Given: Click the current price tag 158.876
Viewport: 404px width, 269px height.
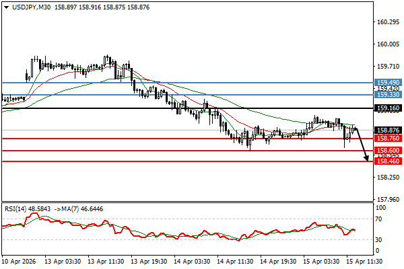Looking at the screenshot, I should click(389, 130).
